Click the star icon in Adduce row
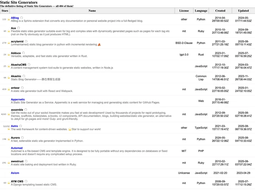255x190 pixels. point(9,55)
